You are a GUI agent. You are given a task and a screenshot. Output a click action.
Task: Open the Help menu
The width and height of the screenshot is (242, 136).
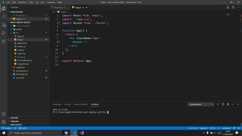point(59,2)
